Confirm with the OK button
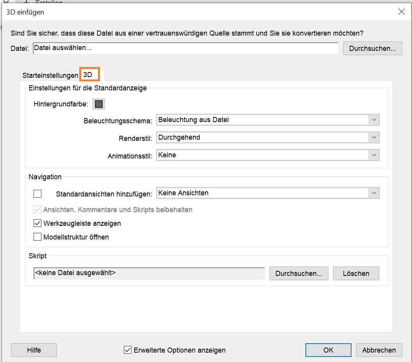Image resolution: width=412 pixels, height=362 pixels. tap(328, 350)
